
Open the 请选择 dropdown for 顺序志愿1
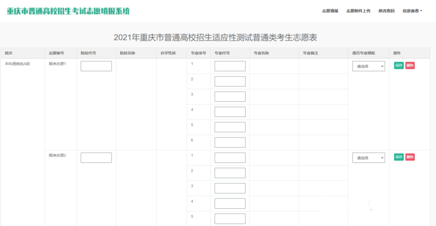(368, 66)
